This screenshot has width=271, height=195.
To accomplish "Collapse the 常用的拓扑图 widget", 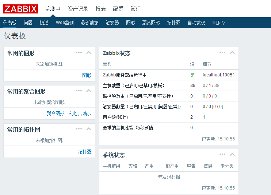I will (89, 129).
